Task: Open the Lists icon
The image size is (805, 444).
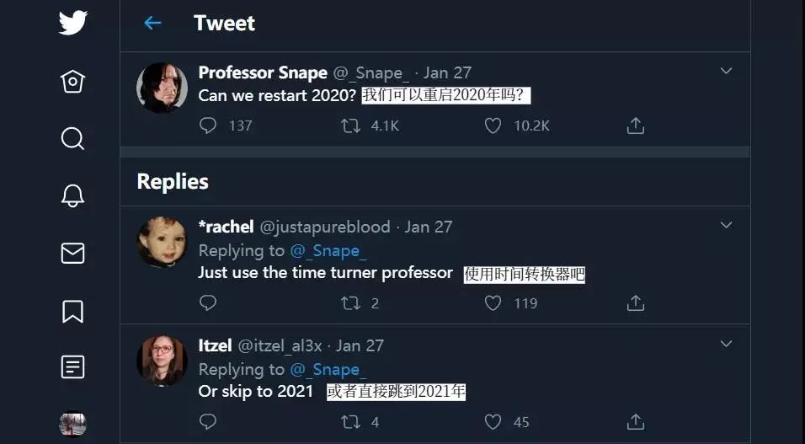Action: point(73,367)
